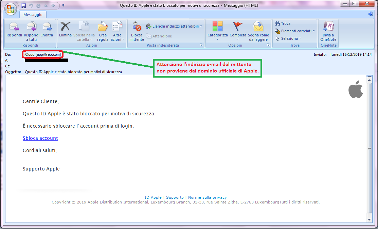Screen dimensions: 378x229
Task: Go to previous item with up arrow
Action: (x=46, y=5)
